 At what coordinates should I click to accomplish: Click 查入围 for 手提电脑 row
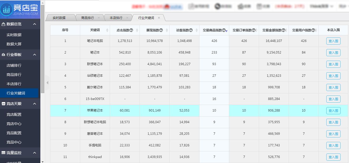333,146
